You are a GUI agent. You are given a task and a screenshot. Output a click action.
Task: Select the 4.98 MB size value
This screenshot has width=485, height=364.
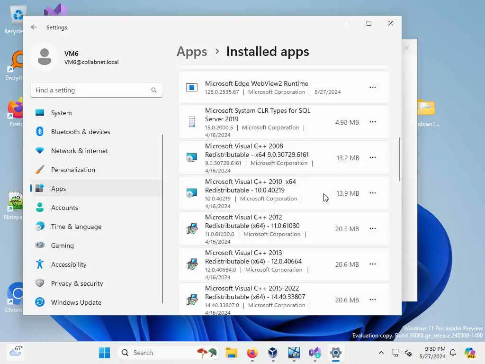347,122
